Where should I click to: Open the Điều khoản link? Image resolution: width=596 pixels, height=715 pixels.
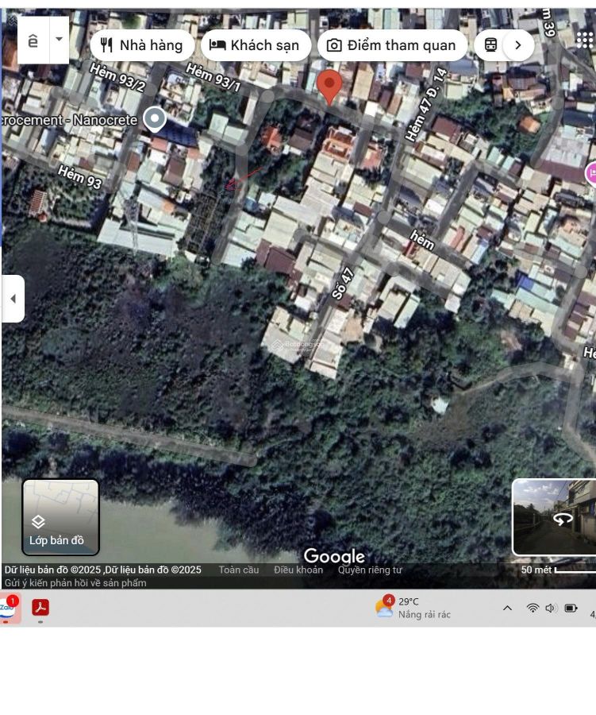tap(298, 570)
